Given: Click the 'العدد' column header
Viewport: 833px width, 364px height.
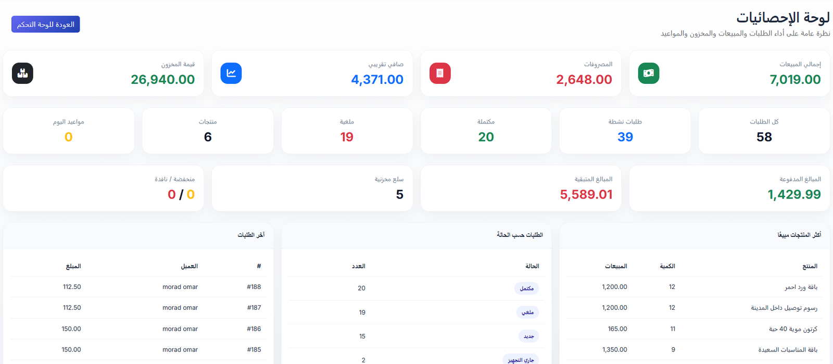Looking at the screenshot, I should tap(359, 266).
